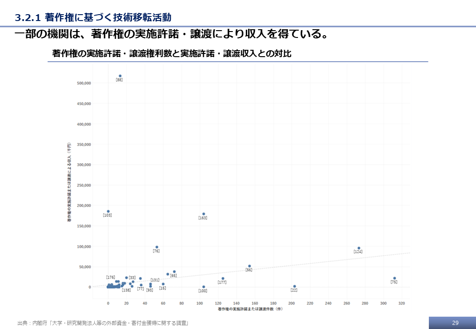476x329 pixels.
Task: Click the source citation starting with 出典：内閣府
Action: pos(103,323)
